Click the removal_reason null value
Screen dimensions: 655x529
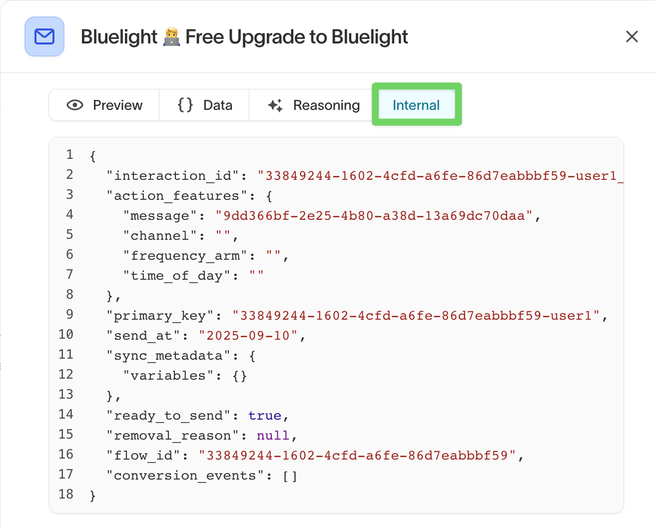tap(273, 435)
